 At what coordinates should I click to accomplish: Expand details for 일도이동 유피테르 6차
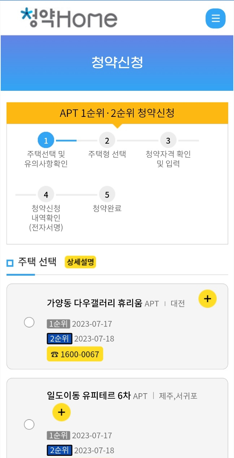61,412
